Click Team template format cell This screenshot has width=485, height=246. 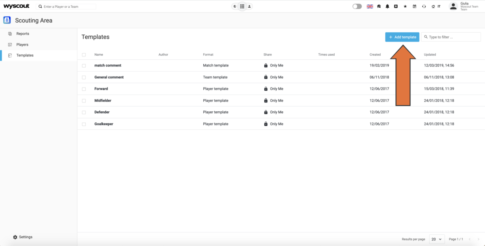click(215, 77)
